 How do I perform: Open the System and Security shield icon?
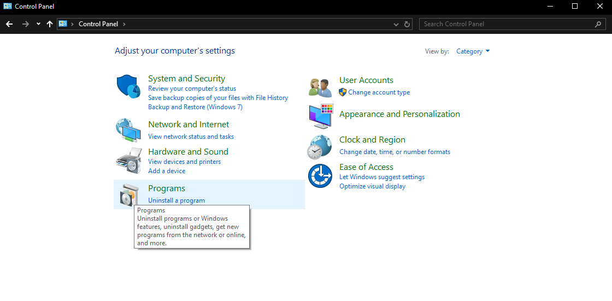pos(128,87)
